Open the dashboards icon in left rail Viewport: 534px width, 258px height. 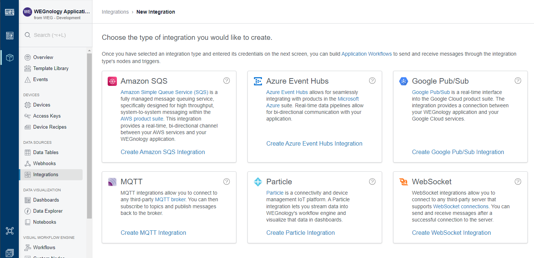[x=10, y=36]
